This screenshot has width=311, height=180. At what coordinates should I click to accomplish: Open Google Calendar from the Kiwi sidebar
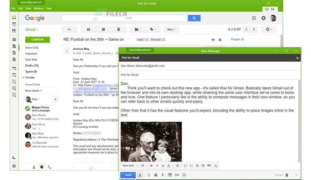[14, 24]
